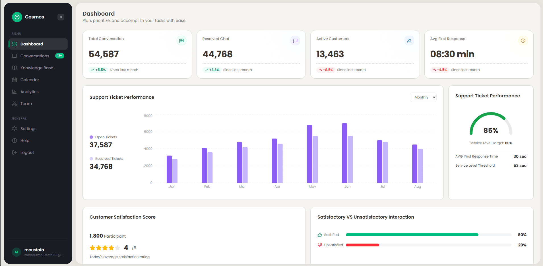This screenshot has height=266, width=543.
Task: Click the Cosmos logo icon
Action: (x=17, y=17)
